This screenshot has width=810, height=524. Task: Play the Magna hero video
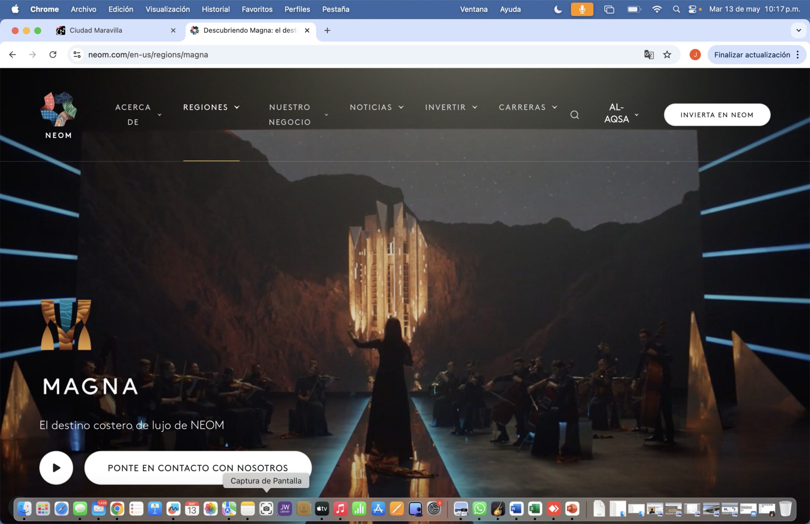[56, 468]
